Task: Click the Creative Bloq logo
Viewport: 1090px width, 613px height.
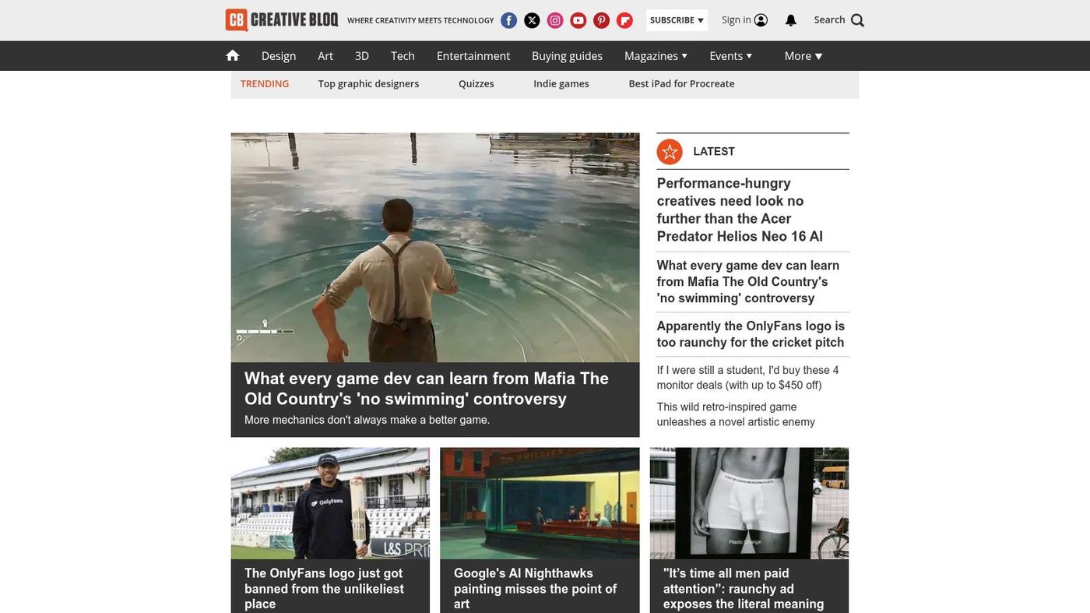Action: [282, 19]
